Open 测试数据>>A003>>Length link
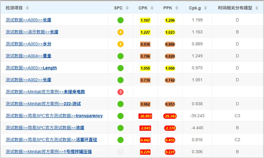 point(31,68)
